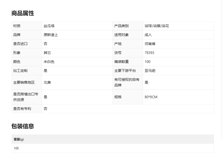Click the 其它 value beside 形象

[47, 53]
